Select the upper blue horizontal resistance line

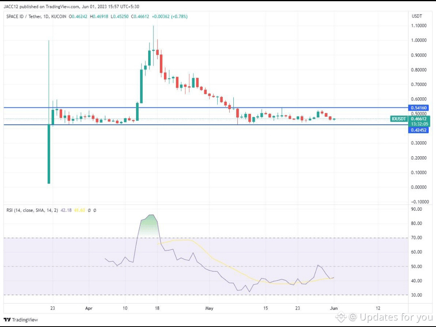click(x=206, y=108)
